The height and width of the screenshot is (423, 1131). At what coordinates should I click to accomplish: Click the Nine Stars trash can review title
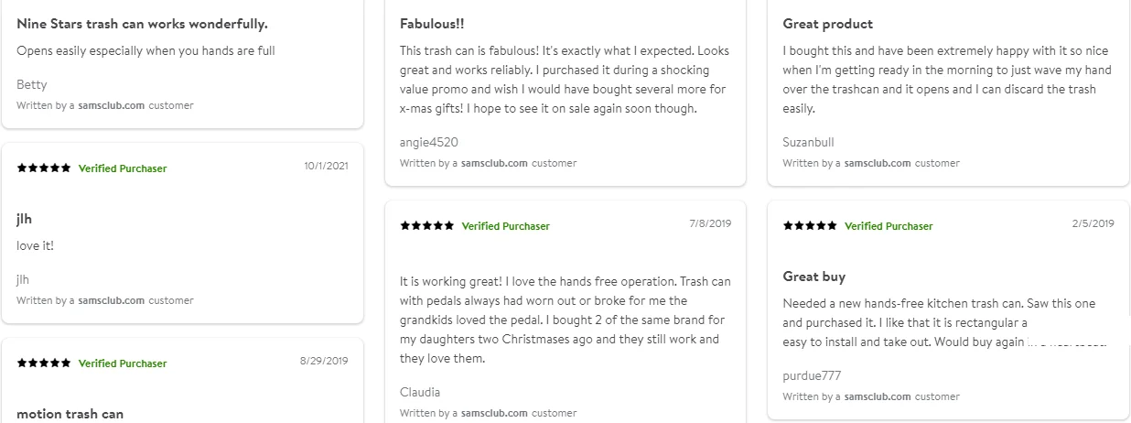(x=142, y=24)
